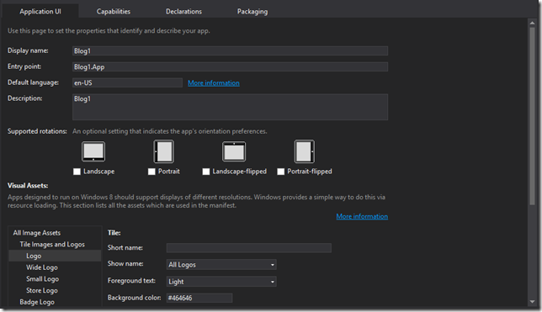
Task: Open More information link beside Default language
Action: coord(214,83)
